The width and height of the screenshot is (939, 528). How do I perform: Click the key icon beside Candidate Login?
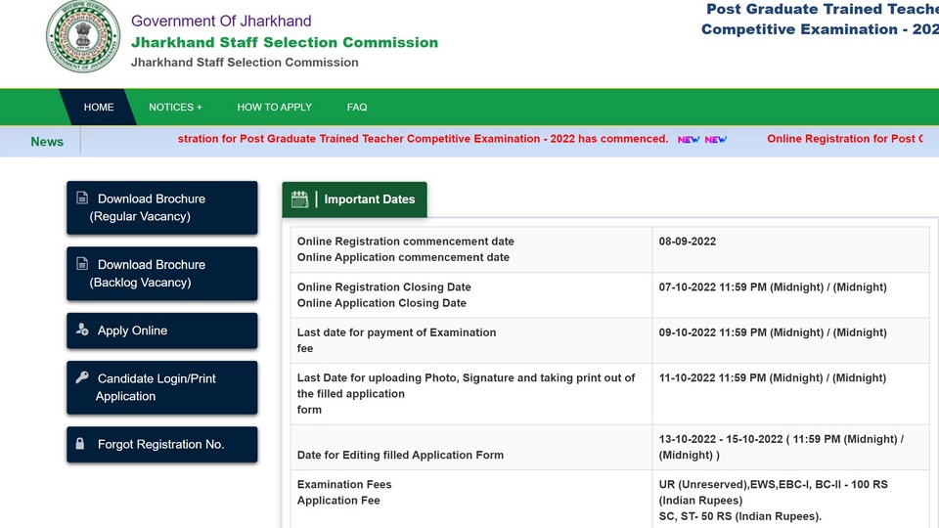coord(82,377)
